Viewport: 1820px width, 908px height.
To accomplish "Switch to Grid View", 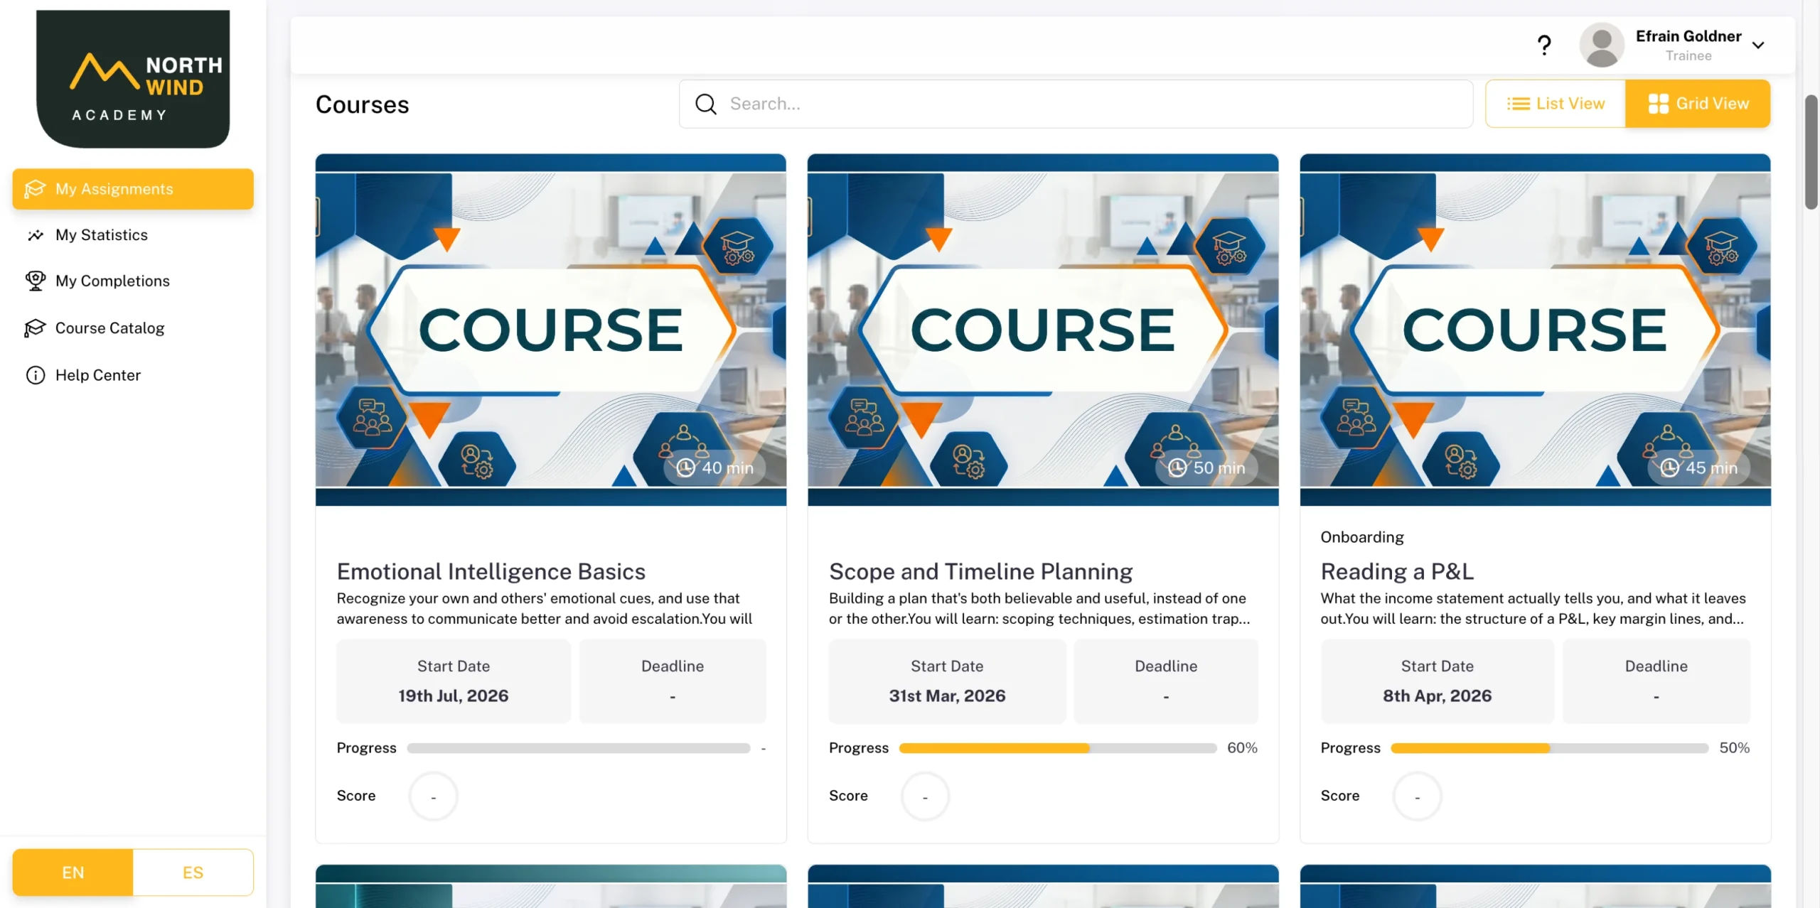I will click(x=1698, y=104).
